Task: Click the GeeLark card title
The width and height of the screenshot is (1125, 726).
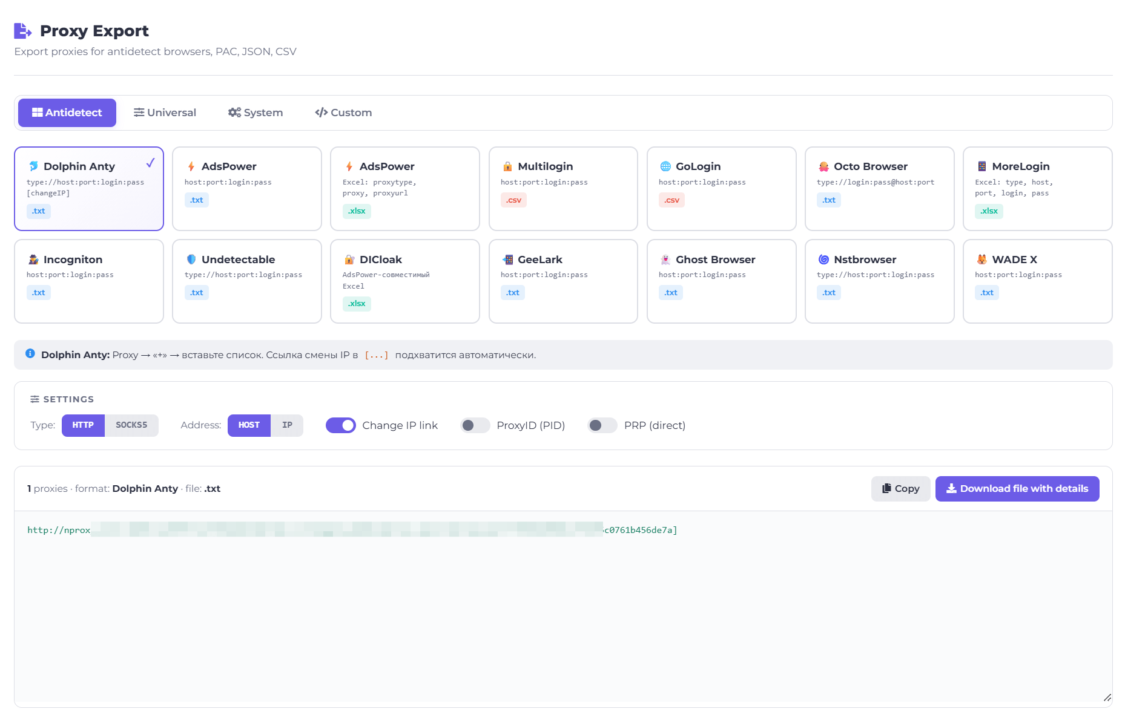Action: [x=540, y=260]
